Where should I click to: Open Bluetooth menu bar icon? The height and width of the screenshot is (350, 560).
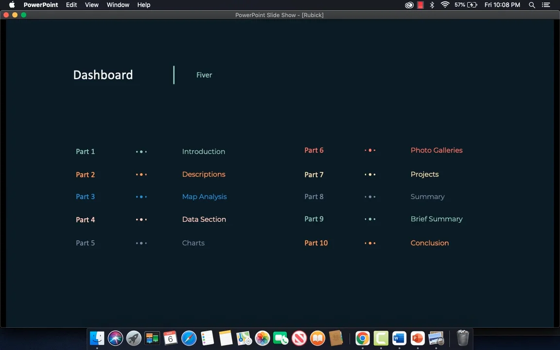click(x=432, y=5)
